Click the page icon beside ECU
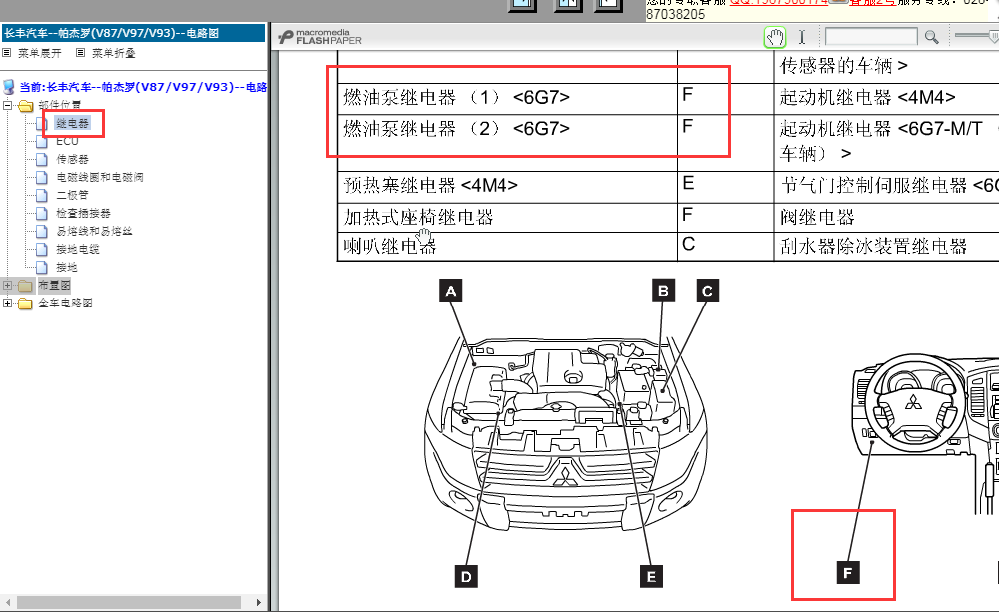This screenshot has height=612, width=999. click(42, 141)
